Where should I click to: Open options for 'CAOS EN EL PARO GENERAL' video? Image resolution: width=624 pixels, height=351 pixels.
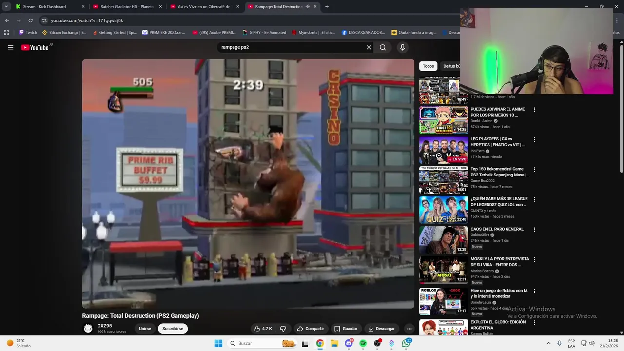[x=534, y=230]
